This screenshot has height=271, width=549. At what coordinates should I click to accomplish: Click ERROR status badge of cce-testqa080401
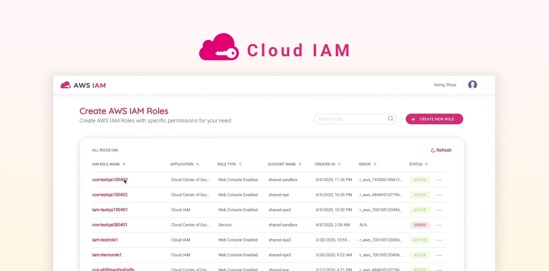click(x=420, y=225)
